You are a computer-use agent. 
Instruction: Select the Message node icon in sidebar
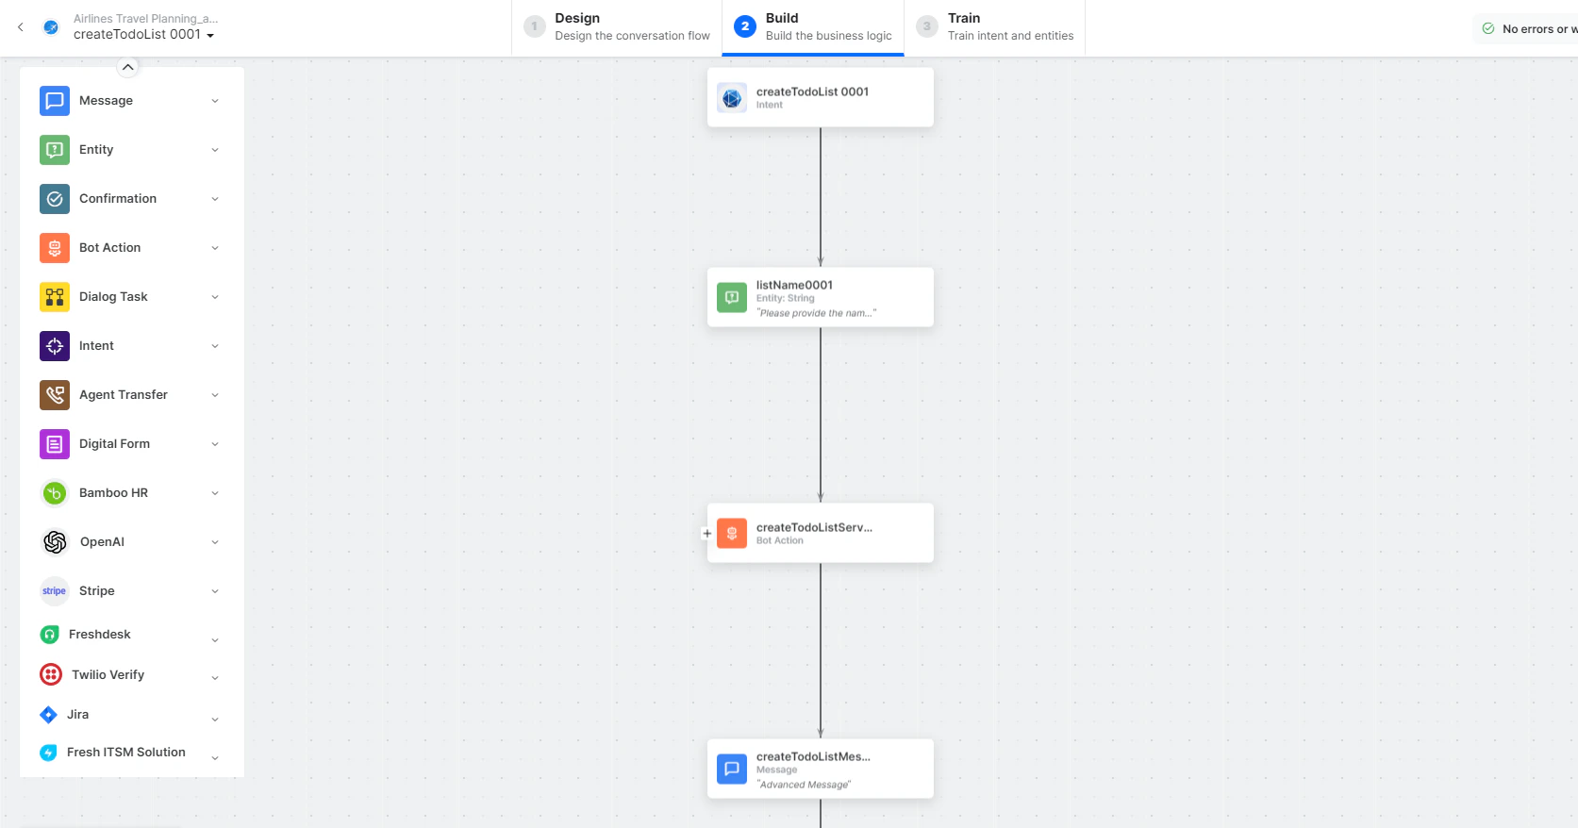tap(54, 100)
